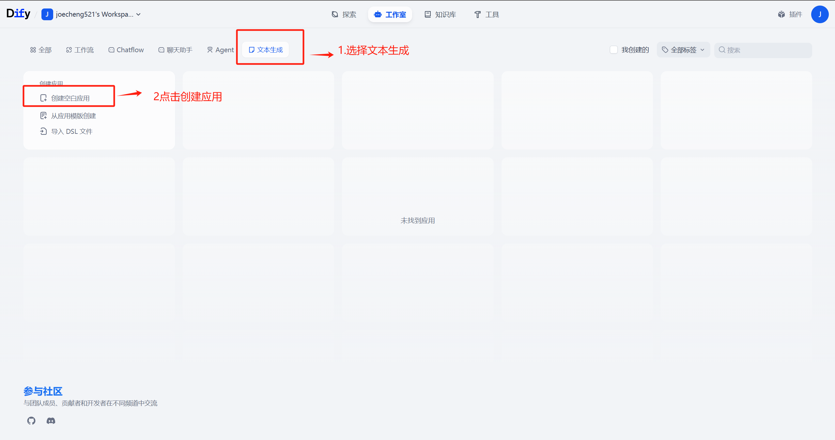Image resolution: width=835 pixels, height=440 pixels.
Task: Click the Discord community icon
Action: point(51,421)
